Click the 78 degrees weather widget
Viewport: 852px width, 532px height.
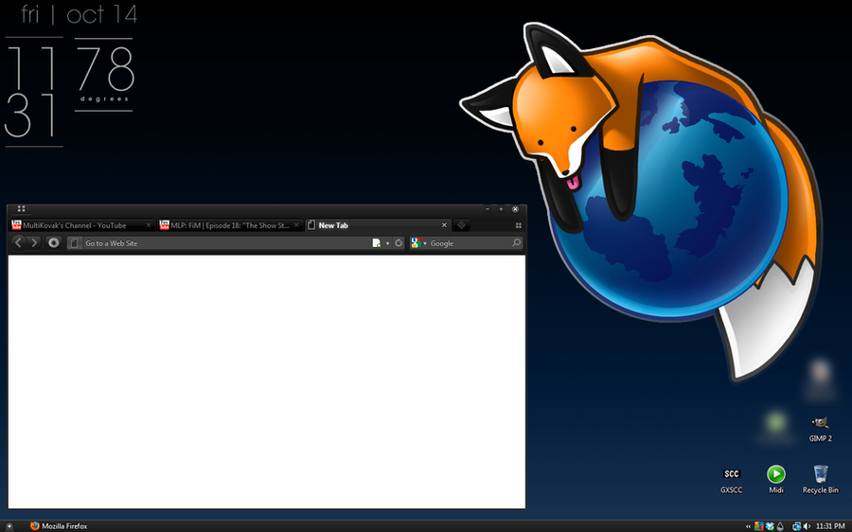tap(104, 75)
